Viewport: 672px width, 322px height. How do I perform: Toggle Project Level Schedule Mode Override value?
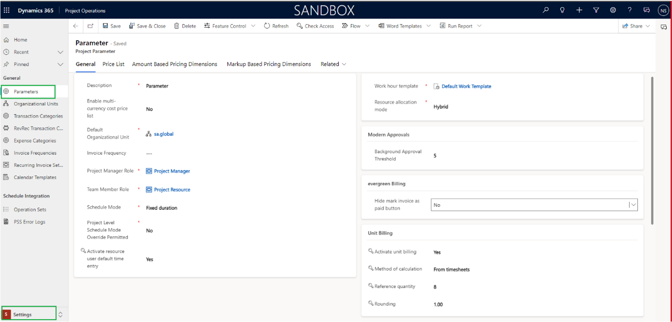(x=149, y=230)
